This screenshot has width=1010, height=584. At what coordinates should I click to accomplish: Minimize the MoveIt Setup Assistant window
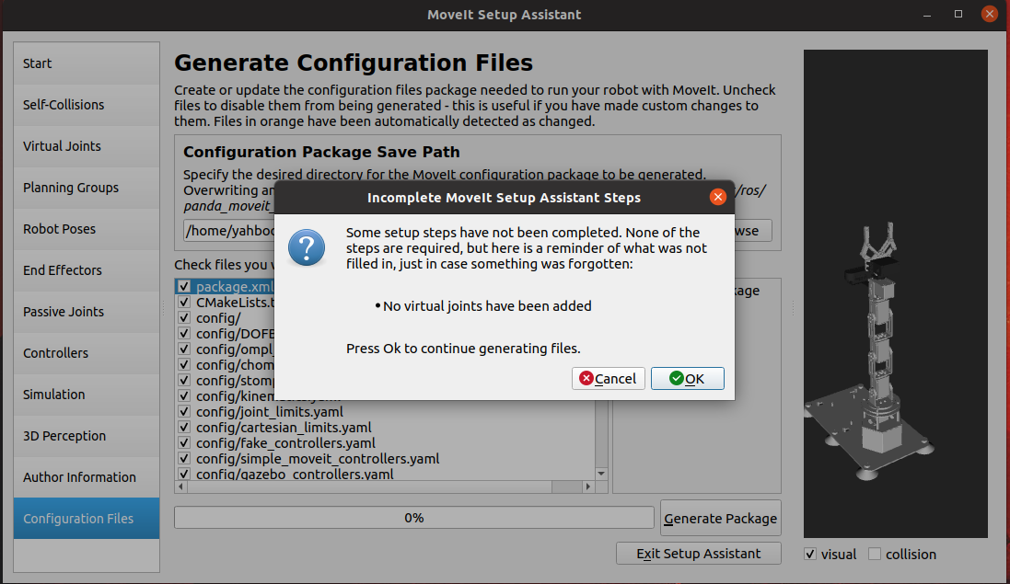tap(927, 14)
